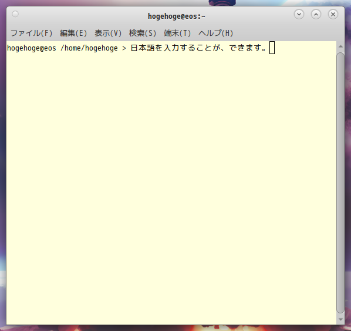The height and width of the screenshot is (331, 351).
Task: Click the scrollbar down arrow
Action: (x=340, y=319)
